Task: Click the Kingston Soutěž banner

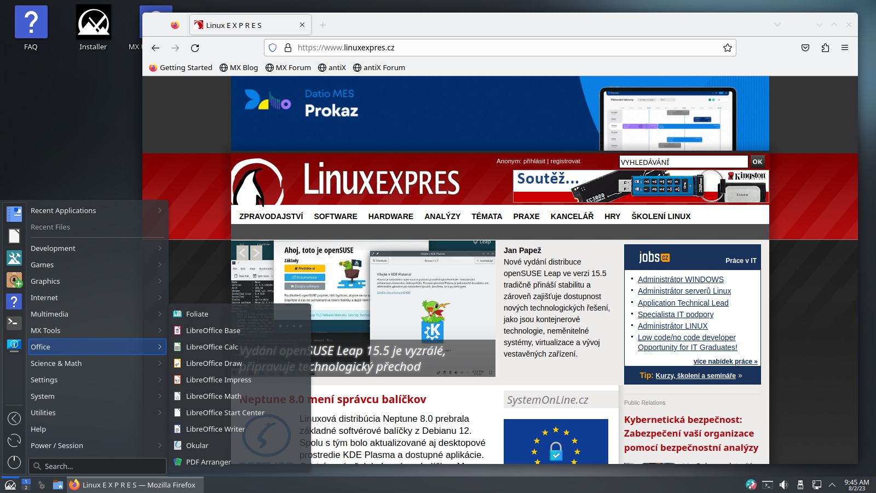Action: [641, 186]
